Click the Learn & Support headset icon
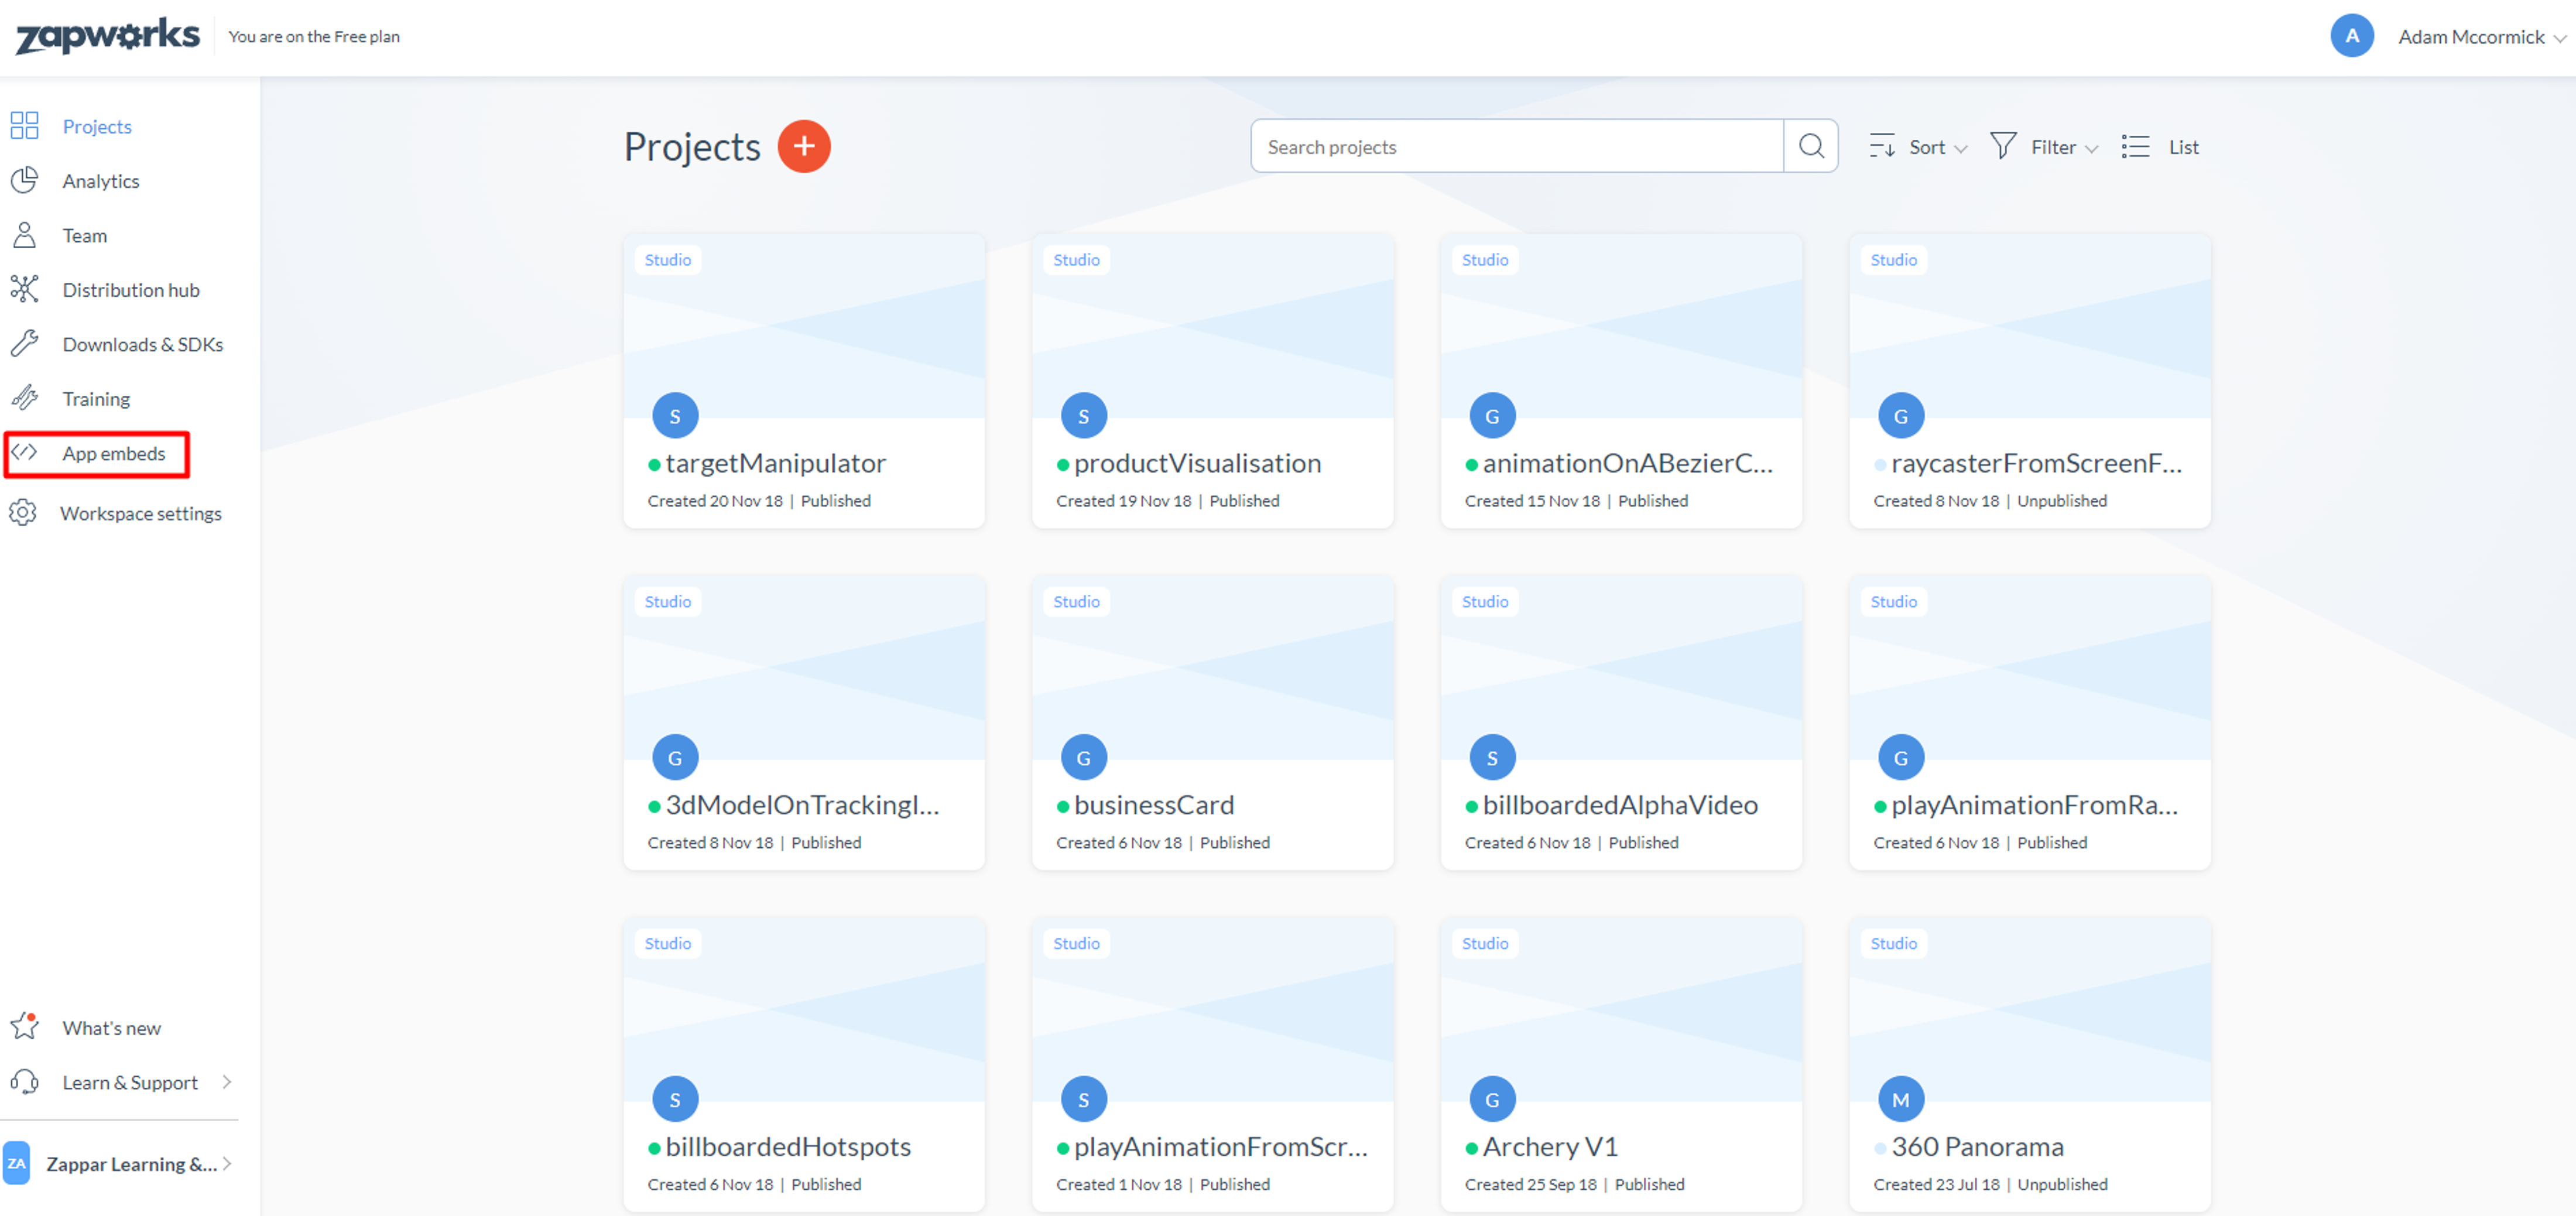Image resolution: width=2576 pixels, height=1216 pixels. click(x=24, y=1082)
